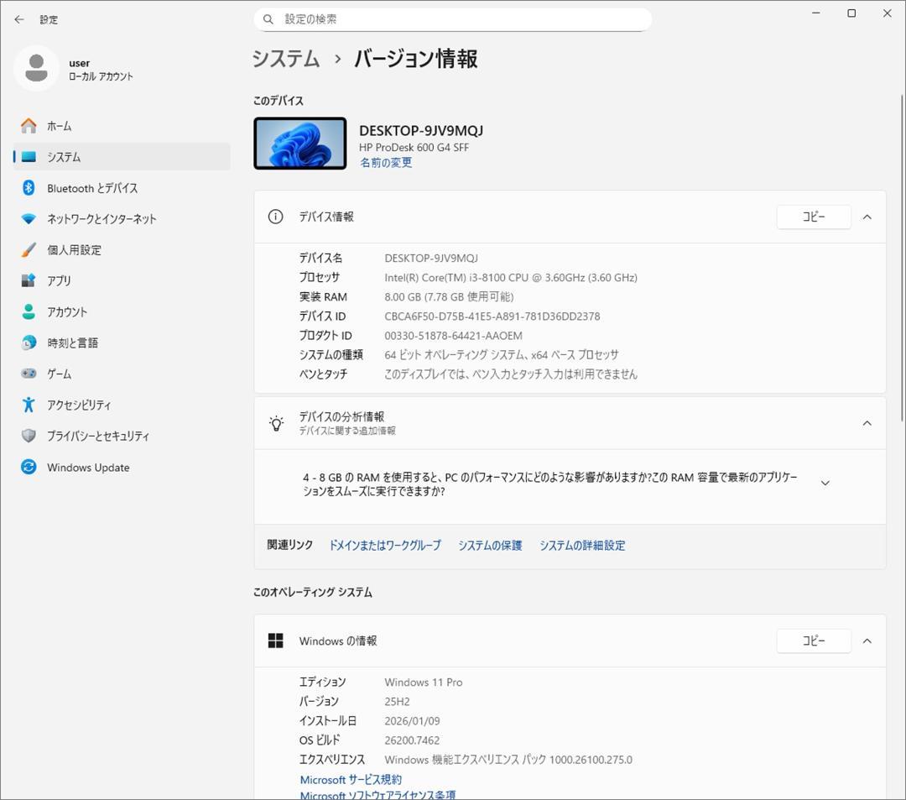Collapse the Windows の情報 section
The width and height of the screenshot is (906, 800).
(x=867, y=641)
